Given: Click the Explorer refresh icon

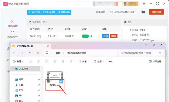Looking at the screenshot, I should coord(38,53).
